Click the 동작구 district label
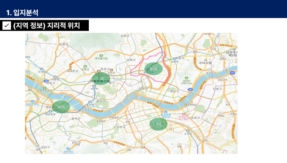This screenshot has width=287, height=163. click(76, 119)
